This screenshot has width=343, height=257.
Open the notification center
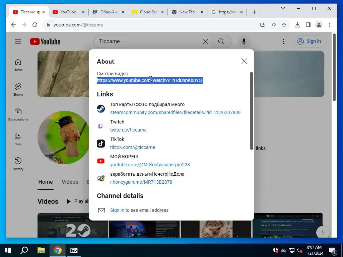[333, 251]
